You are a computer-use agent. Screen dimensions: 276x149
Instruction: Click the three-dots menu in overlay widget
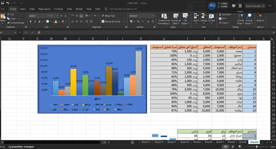[x=270, y=6]
